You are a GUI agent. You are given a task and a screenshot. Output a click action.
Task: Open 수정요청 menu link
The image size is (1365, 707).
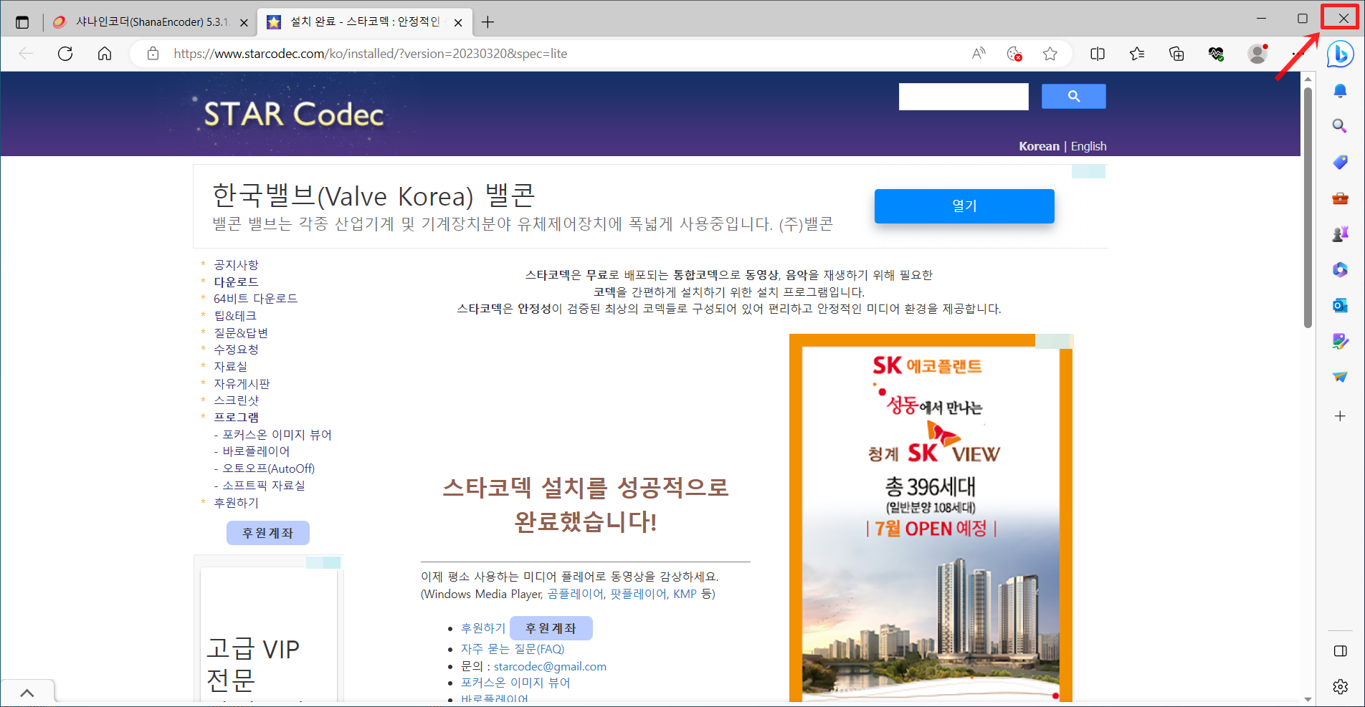(236, 350)
